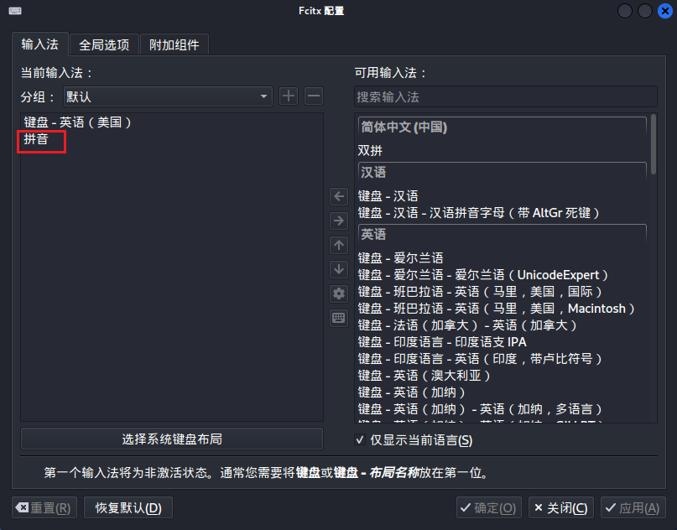Select the 爱尔兰语（UnicodeExpert）entry

tap(503, 275)
